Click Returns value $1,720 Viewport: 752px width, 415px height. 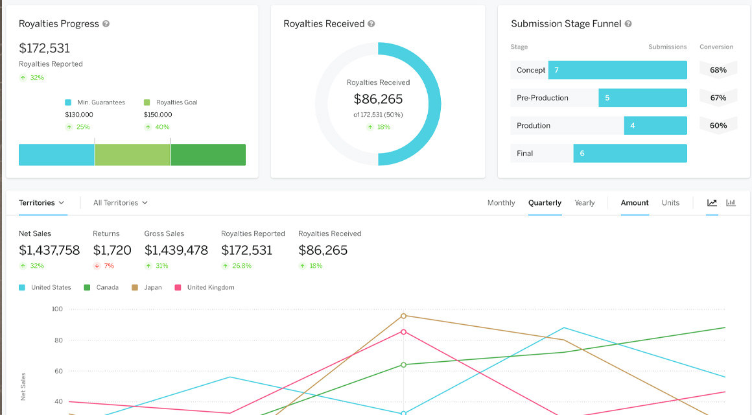(112, 250)
